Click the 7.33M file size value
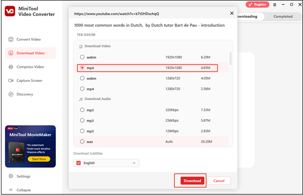 pyautogui.click(x=205, y=110)
